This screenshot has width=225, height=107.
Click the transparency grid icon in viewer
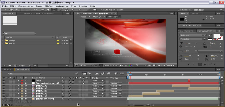tap(154, 65)
